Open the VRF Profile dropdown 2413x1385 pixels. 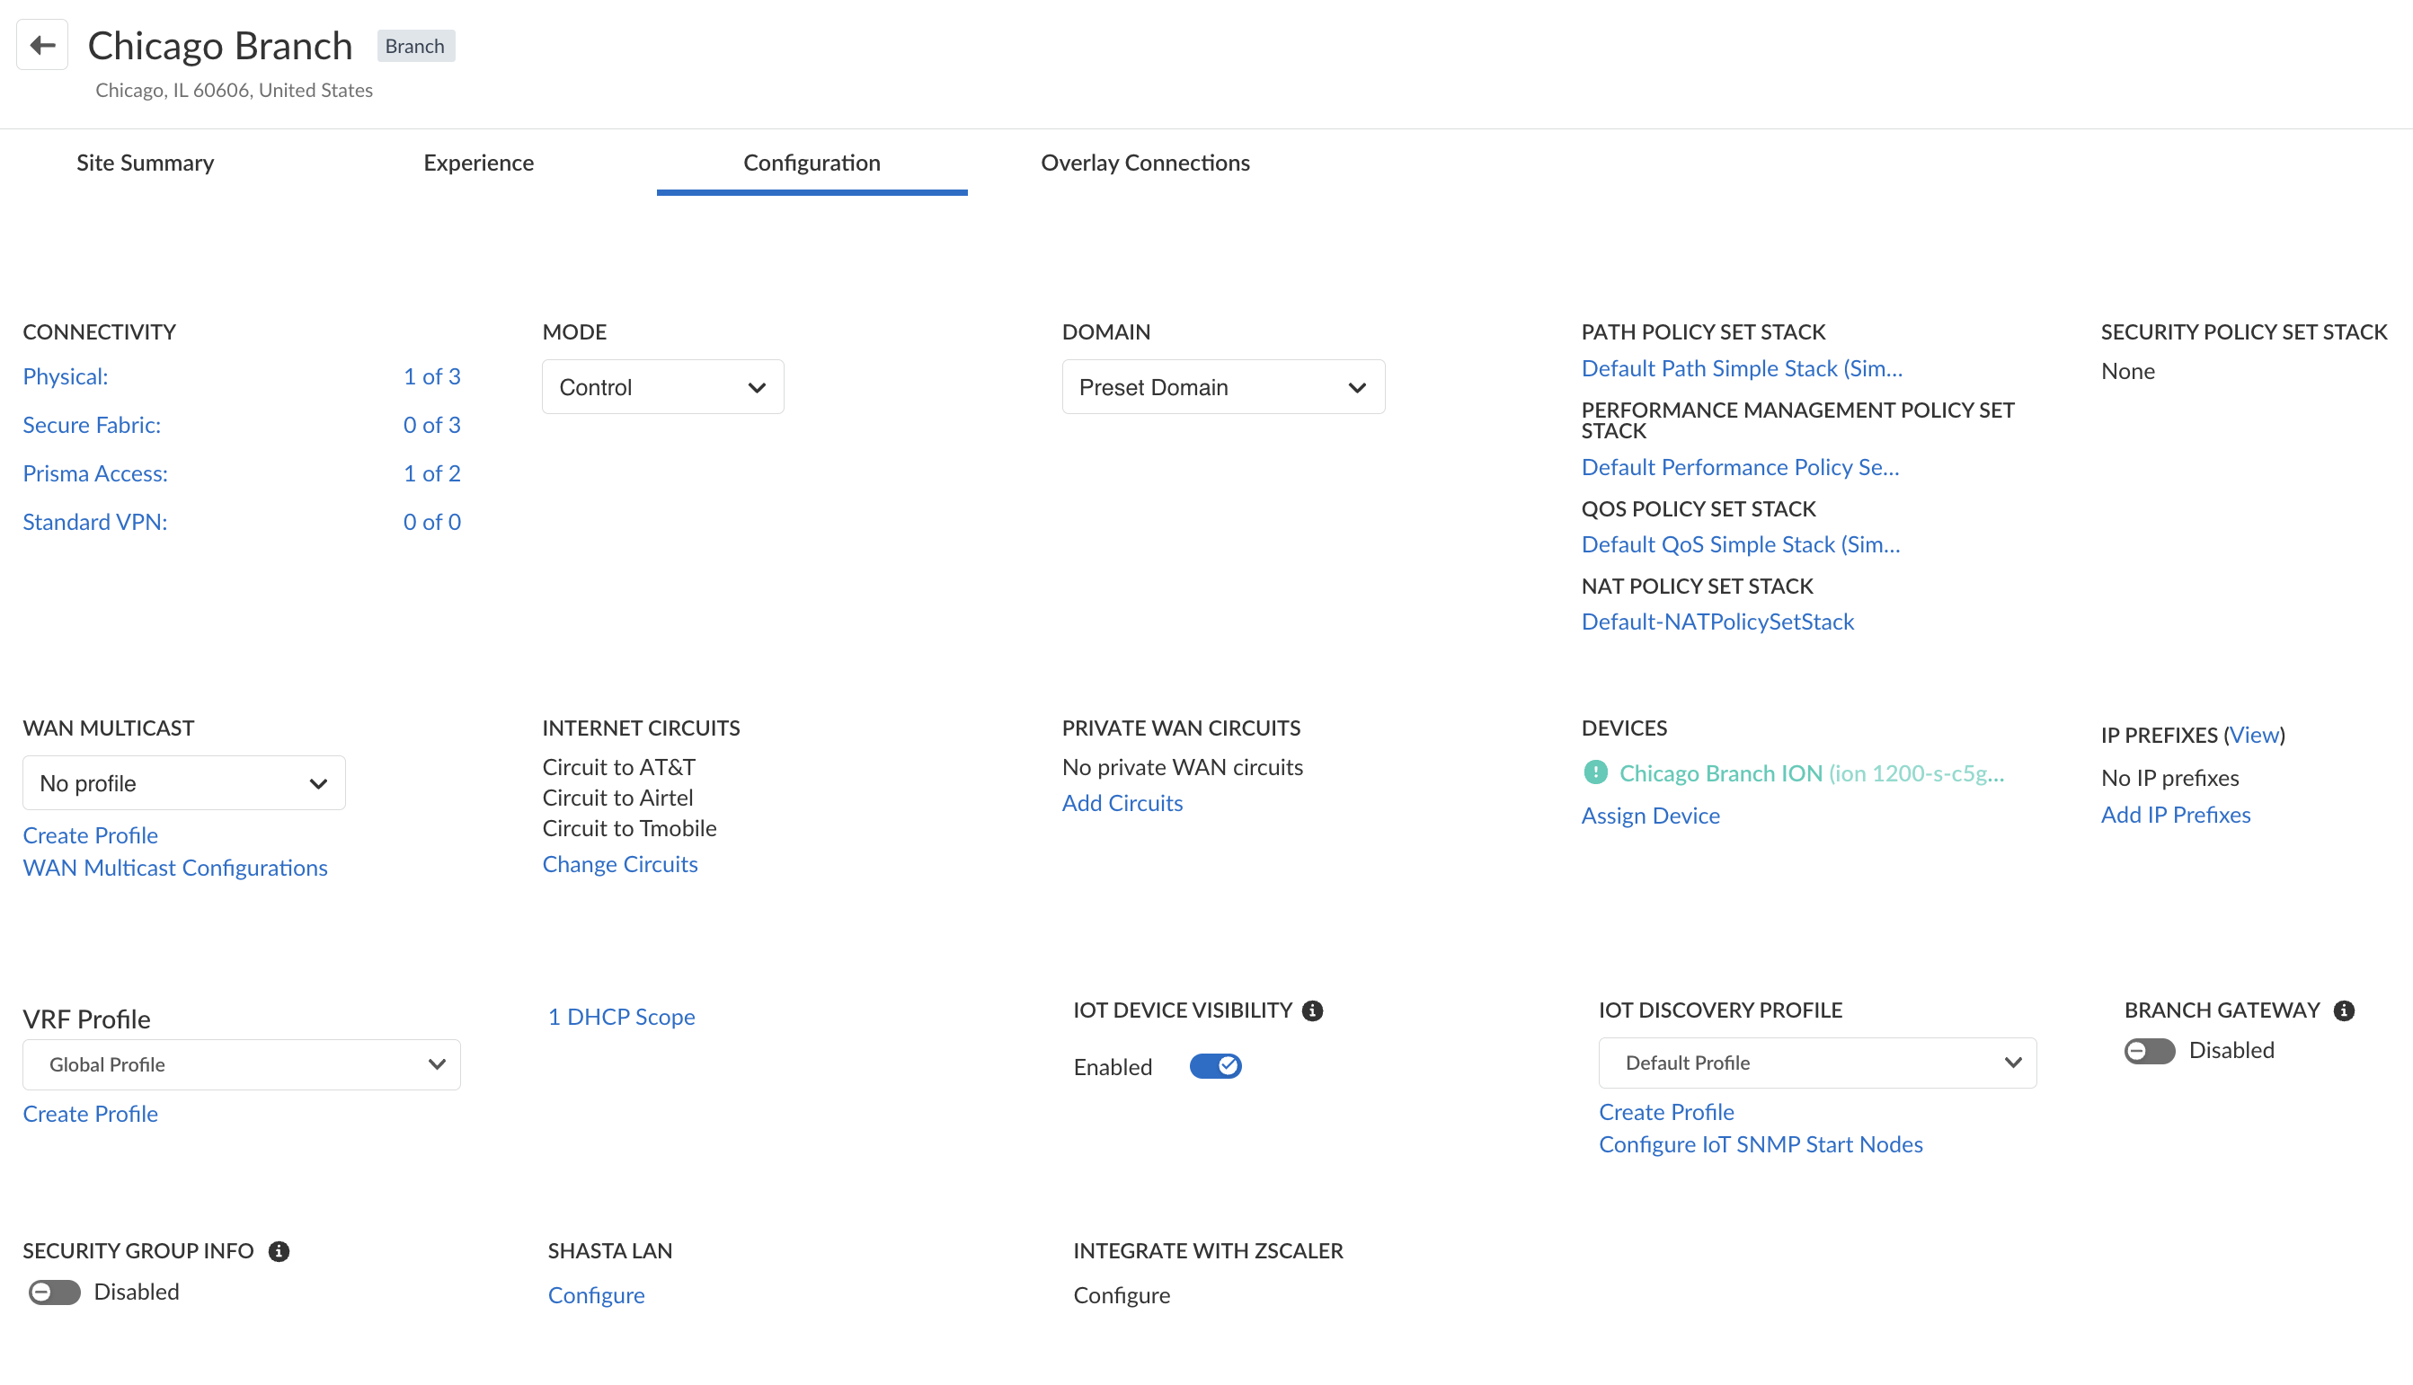coord(242,1064)
